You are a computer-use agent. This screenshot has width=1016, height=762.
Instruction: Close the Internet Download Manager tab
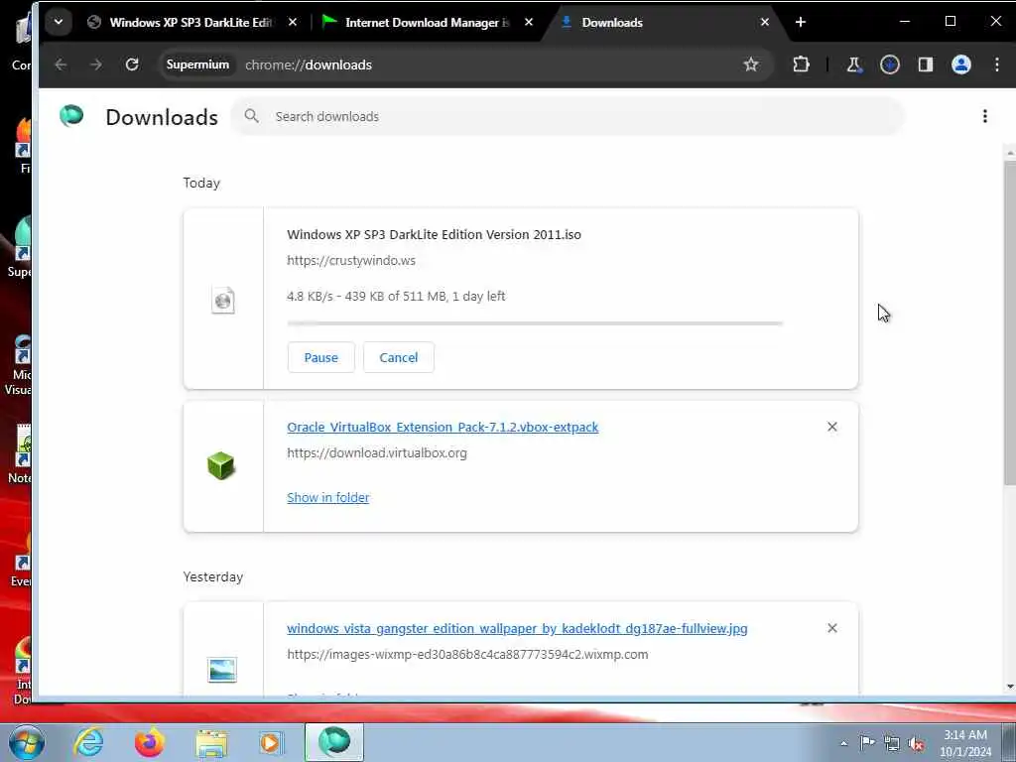coord(529,22)
